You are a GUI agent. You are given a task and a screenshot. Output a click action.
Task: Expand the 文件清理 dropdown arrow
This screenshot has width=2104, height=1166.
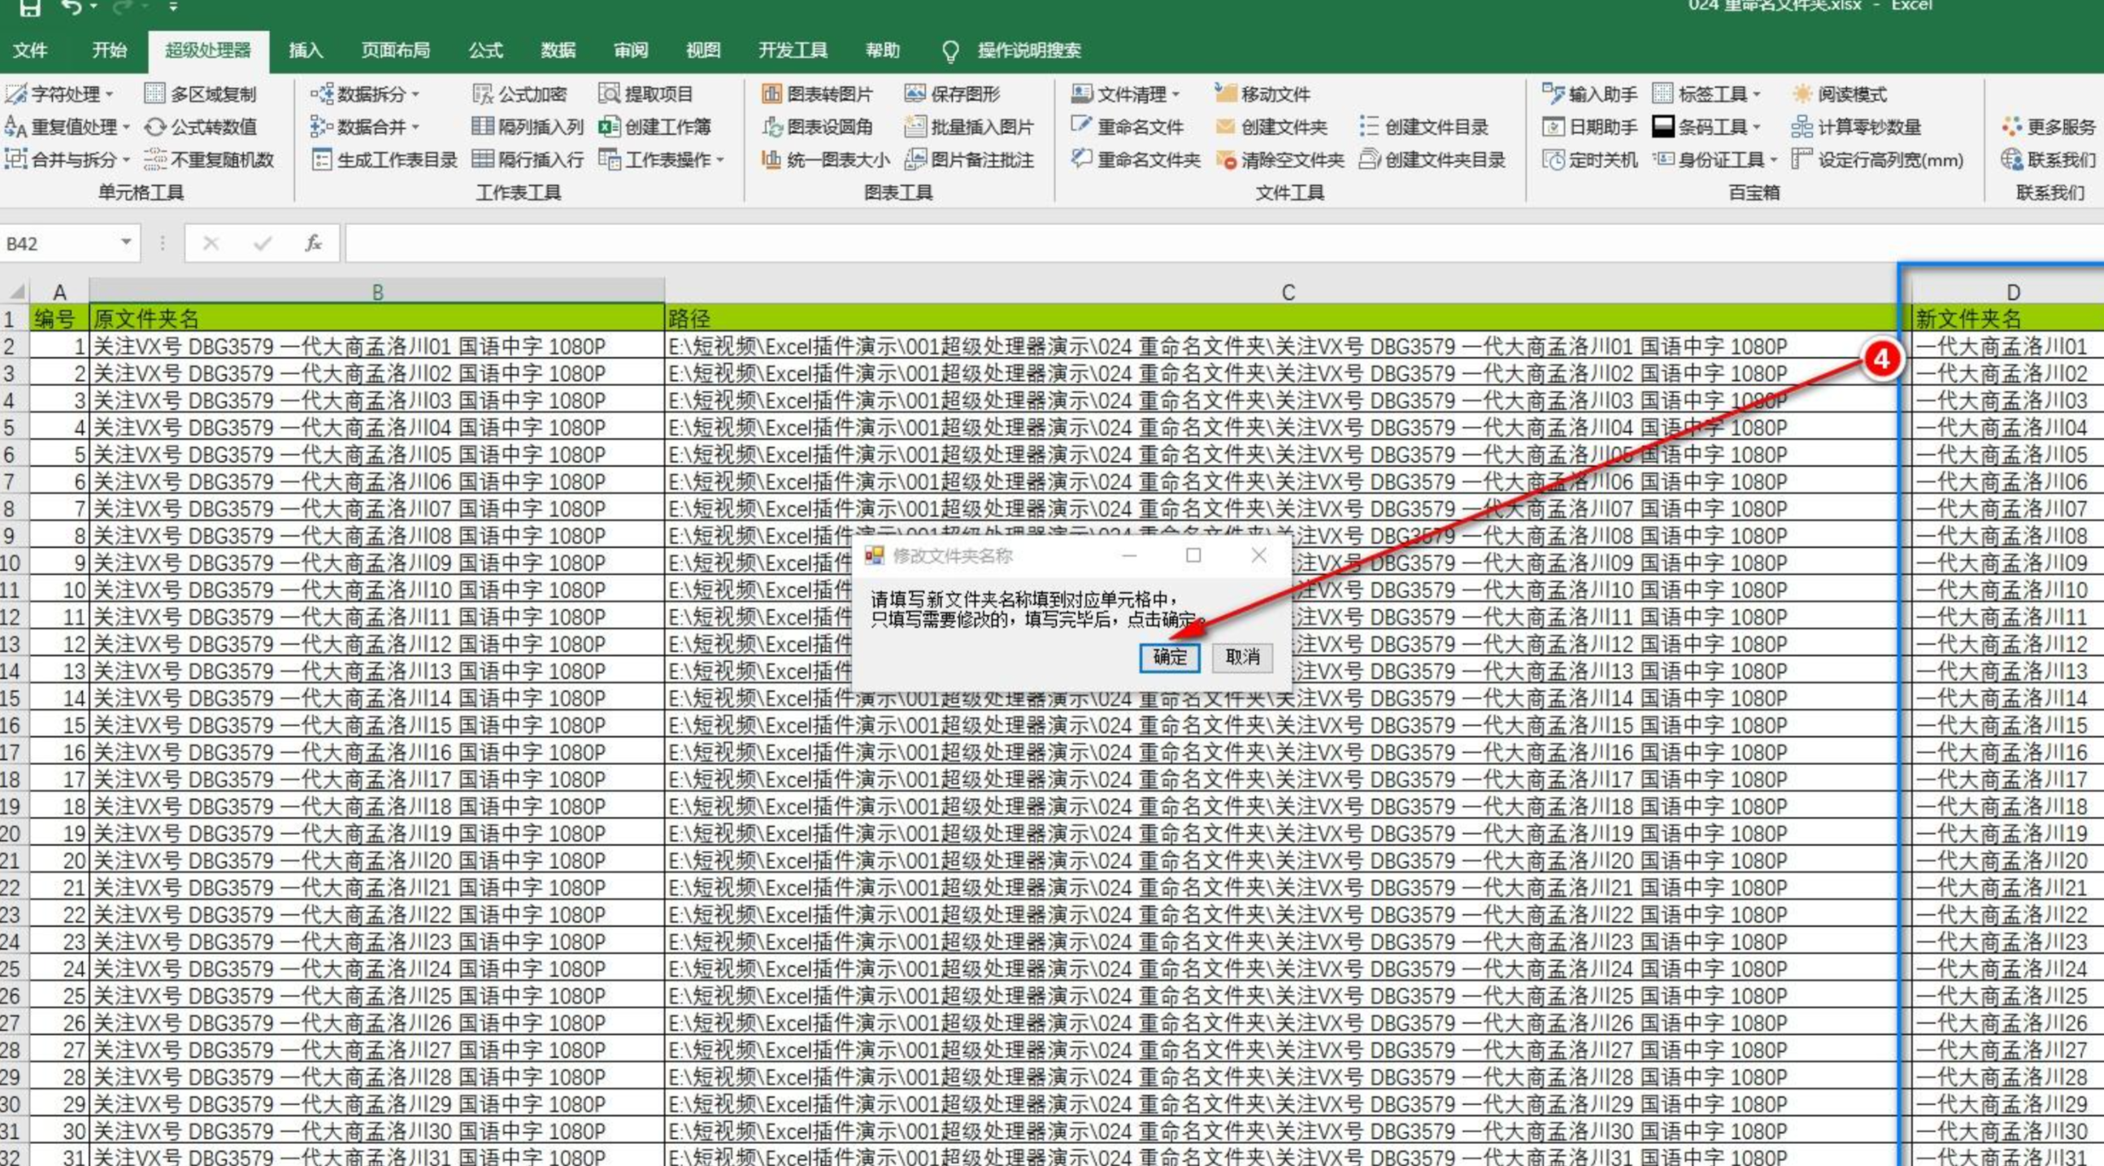[1176, 95]
